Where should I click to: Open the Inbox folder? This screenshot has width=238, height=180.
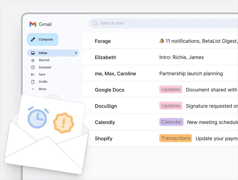tap(53, 53)
